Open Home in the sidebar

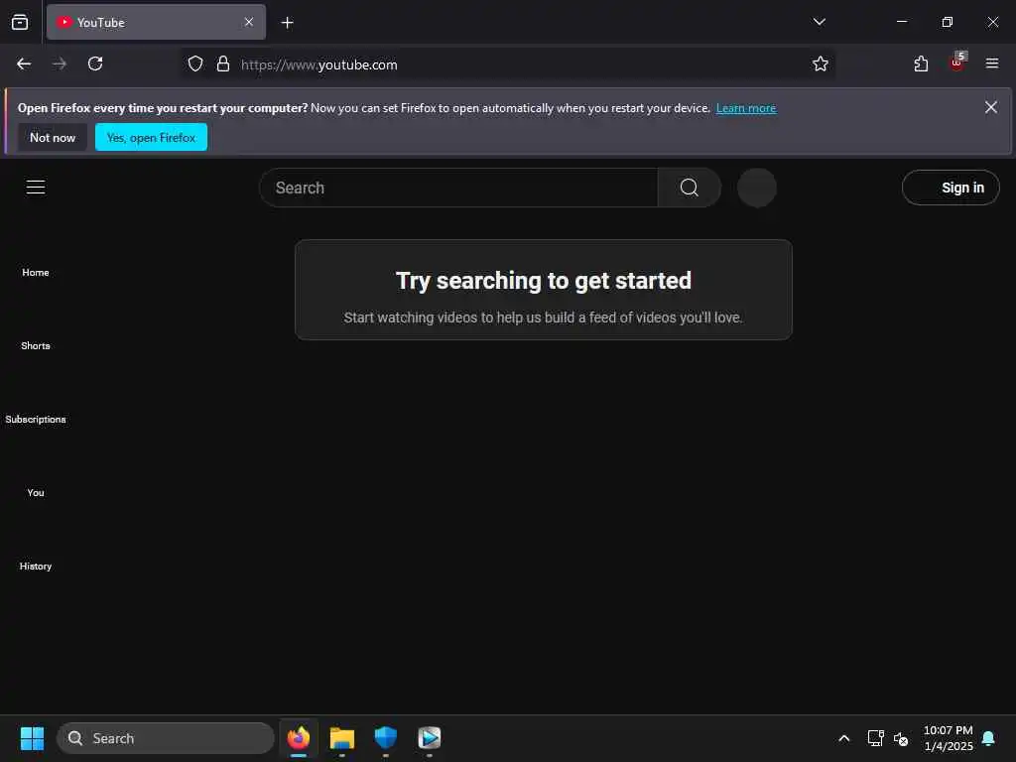(x=36, y=273)
